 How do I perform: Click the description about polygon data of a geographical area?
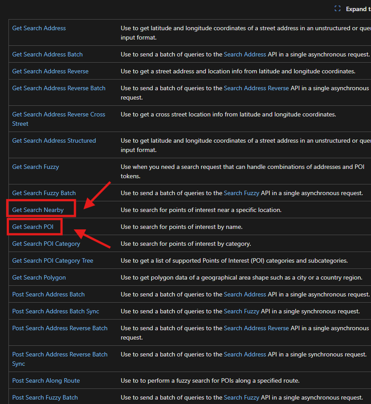241,277
